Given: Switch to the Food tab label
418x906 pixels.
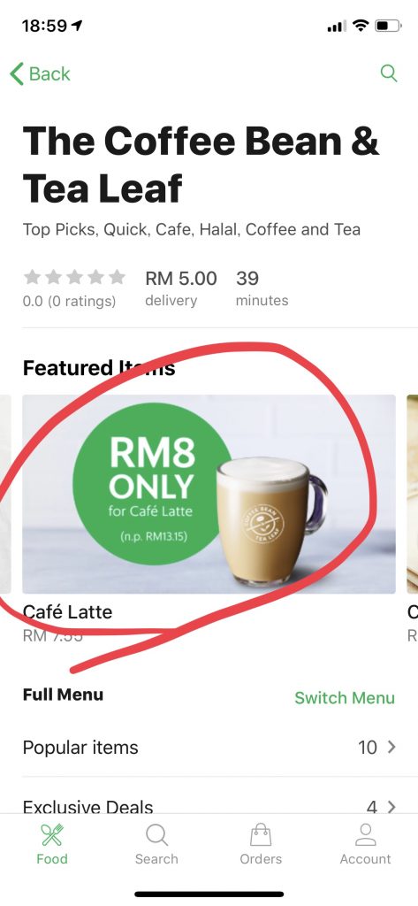Looking at the screenshot, I should pyautogui.click(x=52, y=859).
